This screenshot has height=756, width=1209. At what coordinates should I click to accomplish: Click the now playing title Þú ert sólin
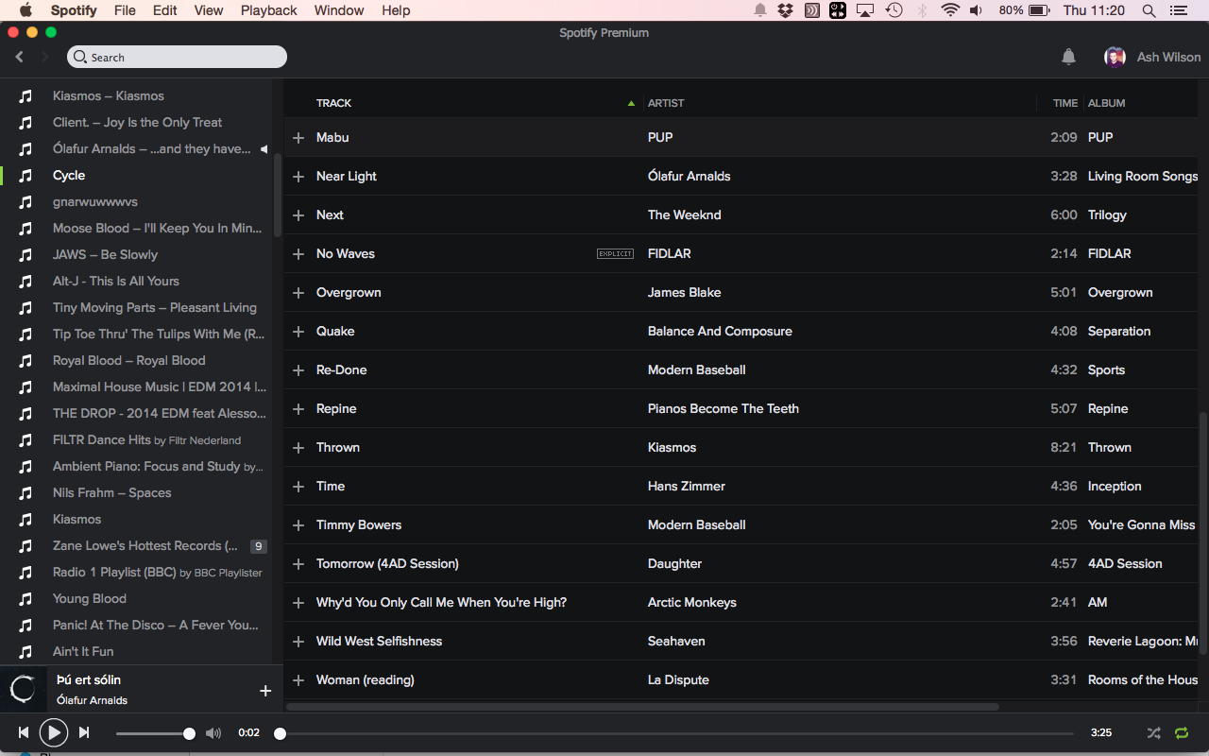[x=89, y=680]
